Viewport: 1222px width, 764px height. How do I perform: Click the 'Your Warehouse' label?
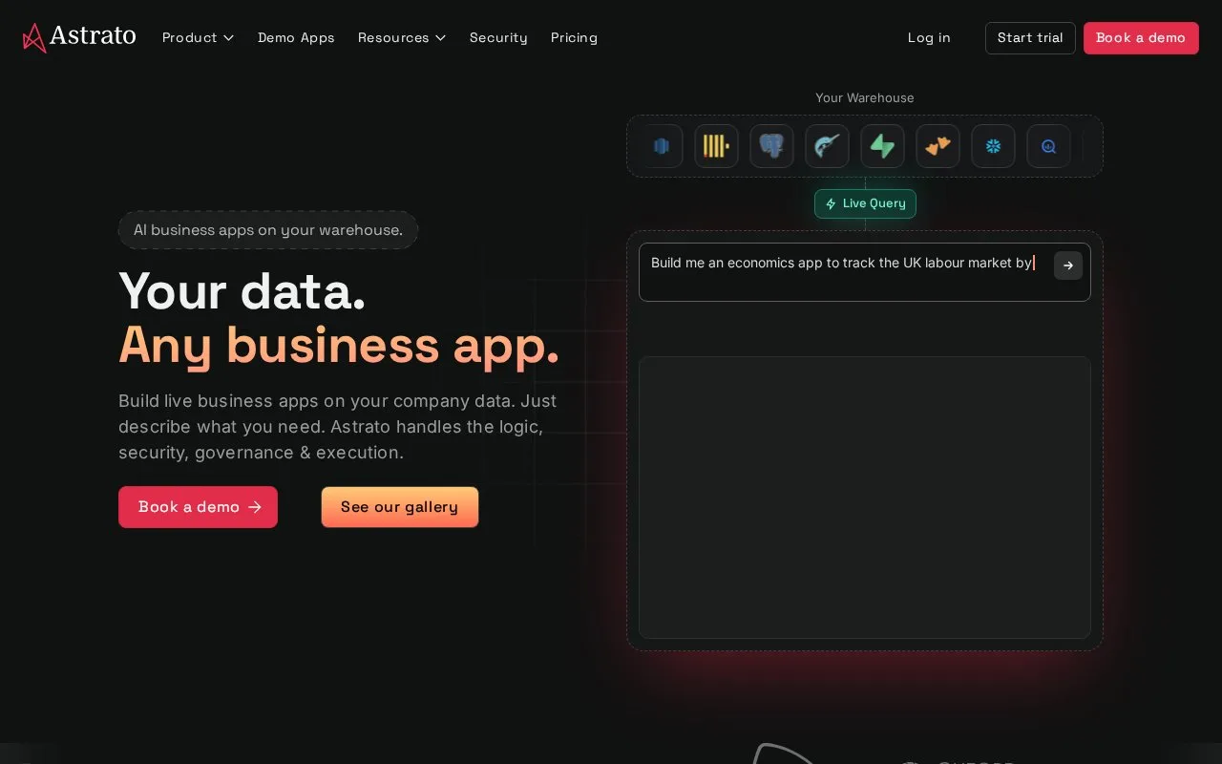click(x=865, y=97)
